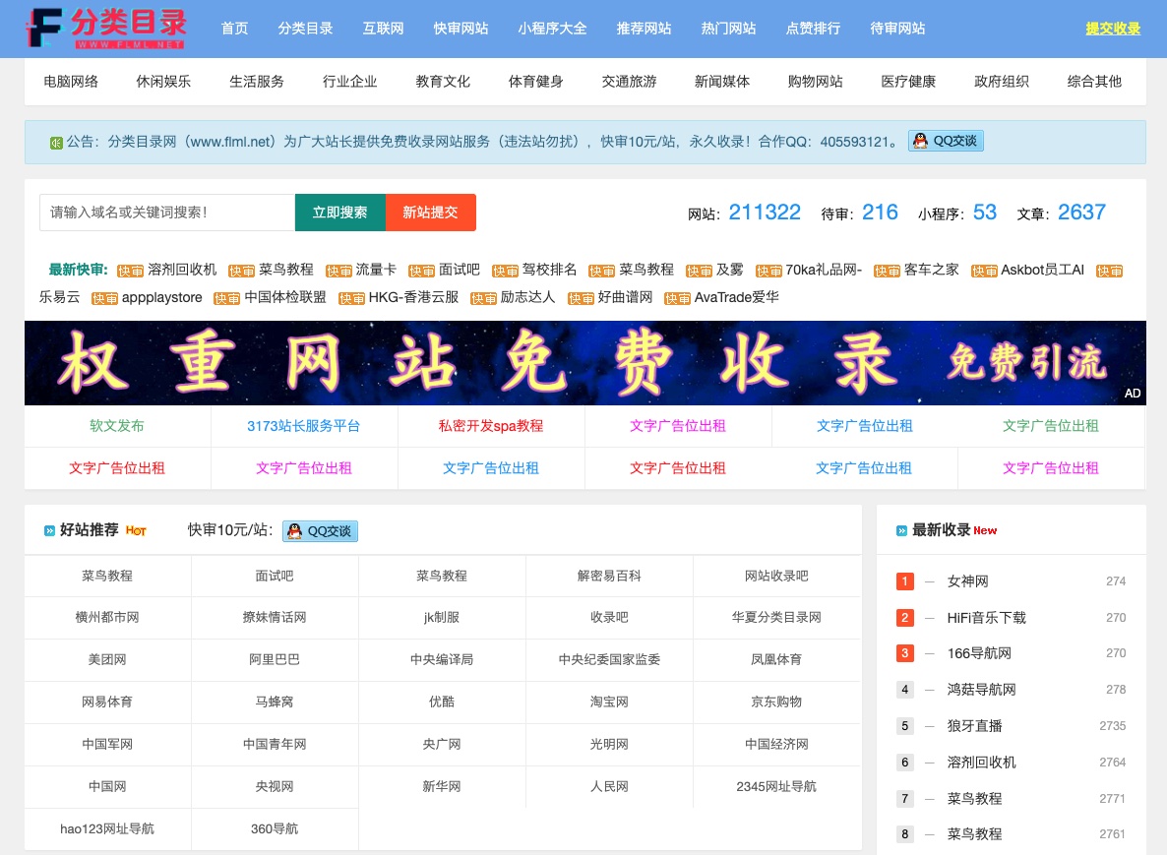
Task: Click rank number 2 badge for HiFi音乐下载
Action: [x=904, y=618]
